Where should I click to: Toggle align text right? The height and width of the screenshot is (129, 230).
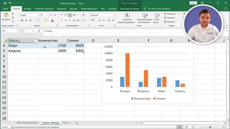coord(70,20)
